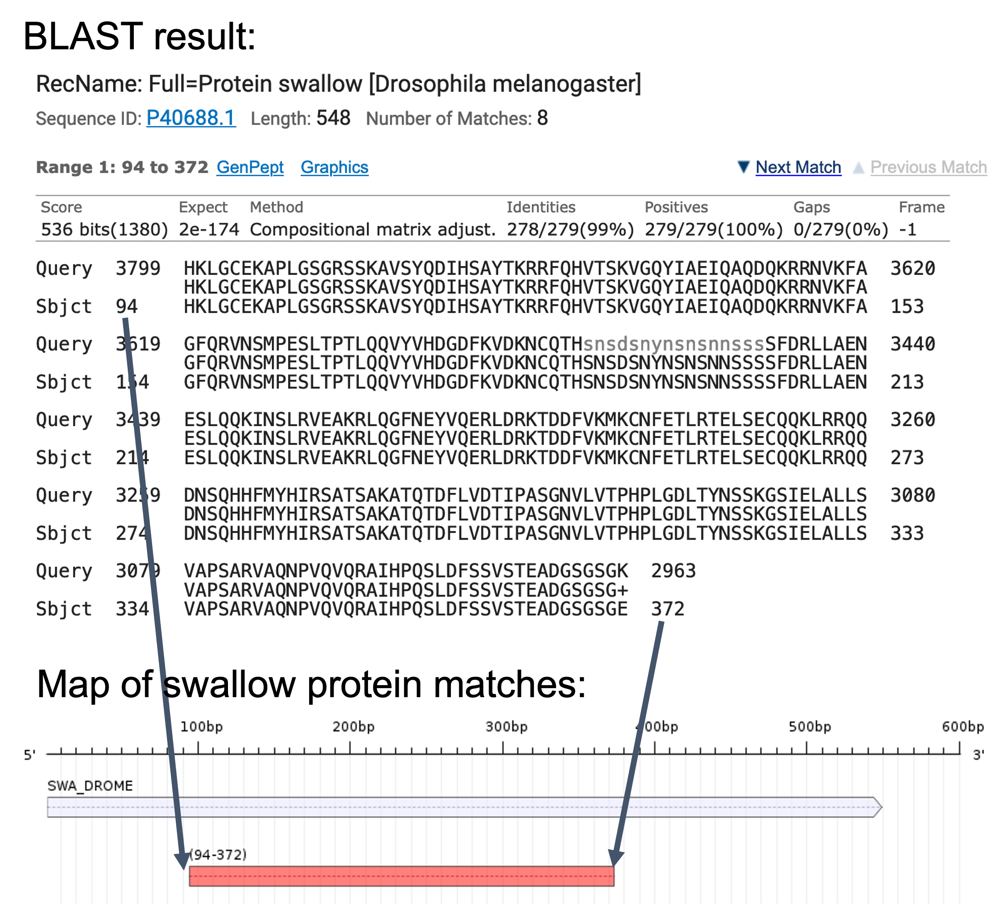This screenshot has height=904, width=1001.
Task: Click the 'BLAST result:' heading
Action: point(140,36)
